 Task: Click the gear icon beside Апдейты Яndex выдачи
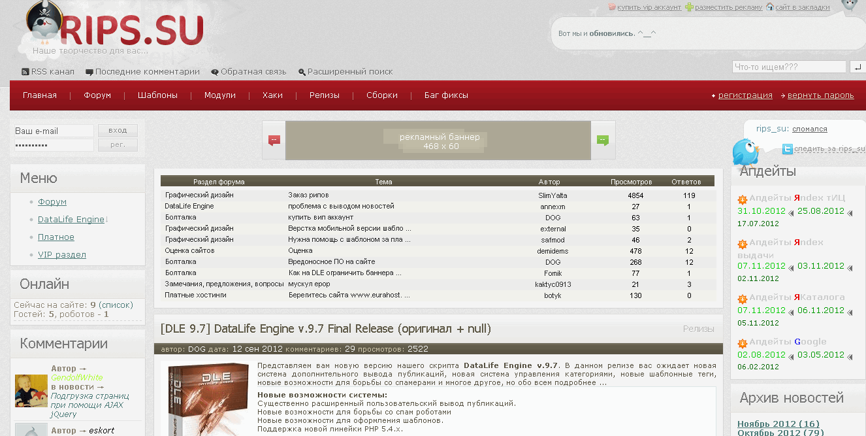coord(743,244)
